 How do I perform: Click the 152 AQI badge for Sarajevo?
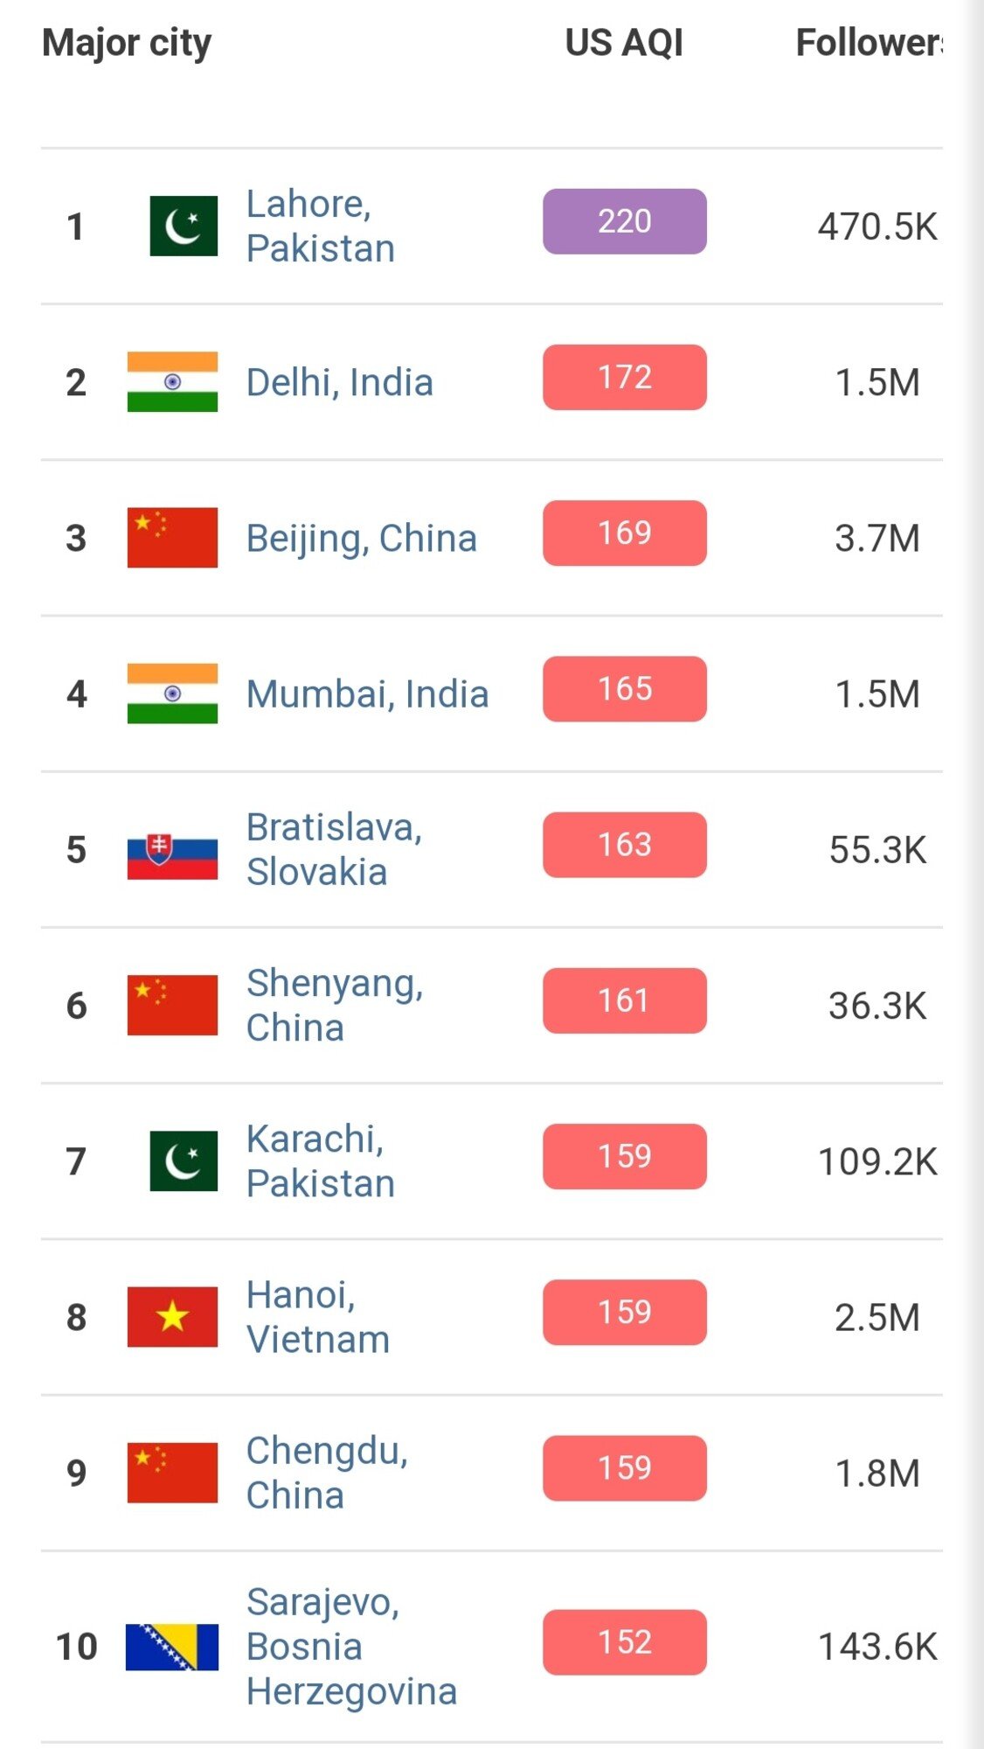pyautogui.click(x=625, y=1642)
